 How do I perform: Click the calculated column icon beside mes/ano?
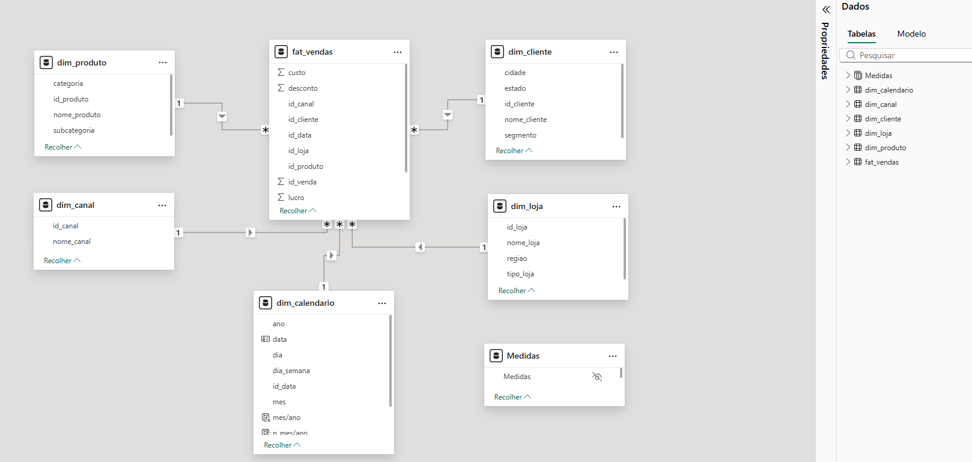(266, 418)
